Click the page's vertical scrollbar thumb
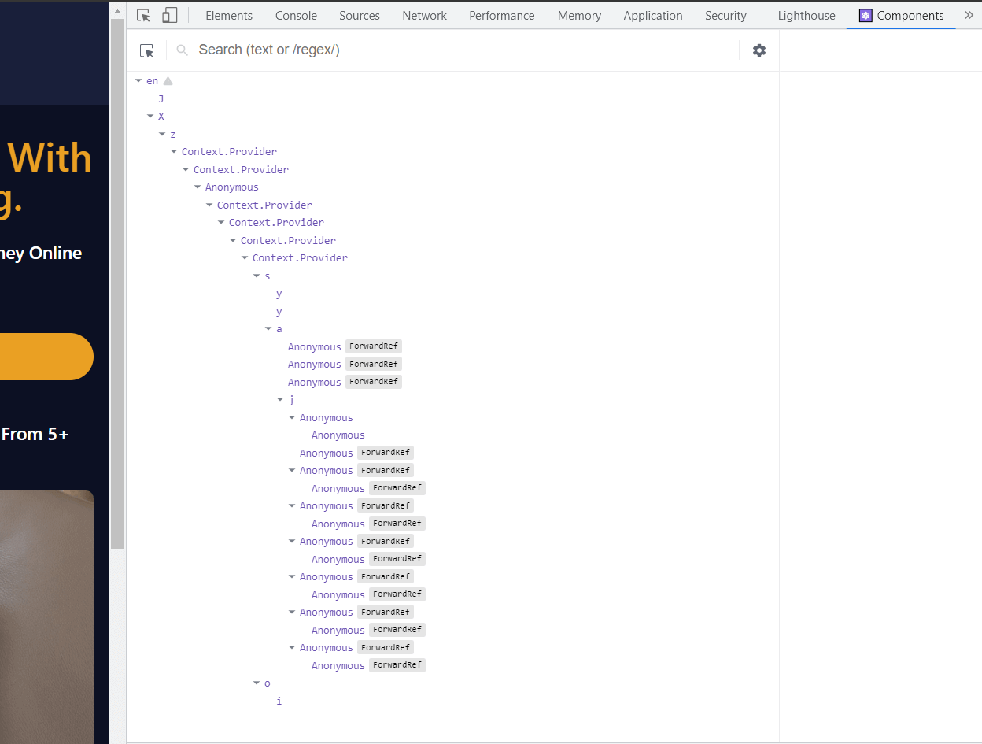 pos(117,283)
